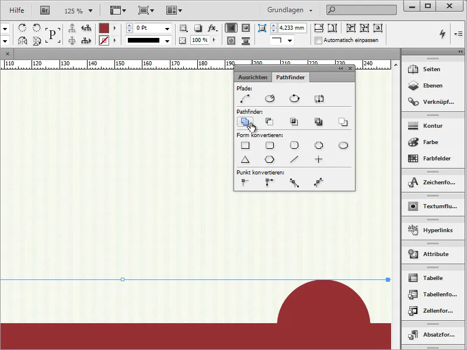Apply Pathfinder Minus Back
The height and width of the screenshot is (350, 467).
point(343,121)
